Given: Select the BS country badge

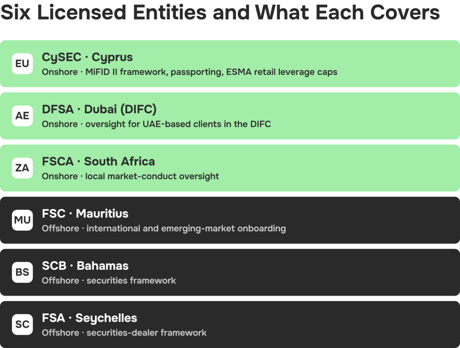Looking at the screenshot, I should pyautogui.click(x=22, y=272).
